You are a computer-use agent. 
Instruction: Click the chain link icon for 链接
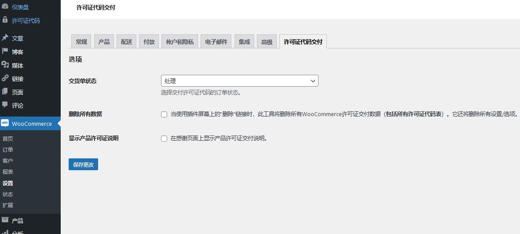point(5,78)
